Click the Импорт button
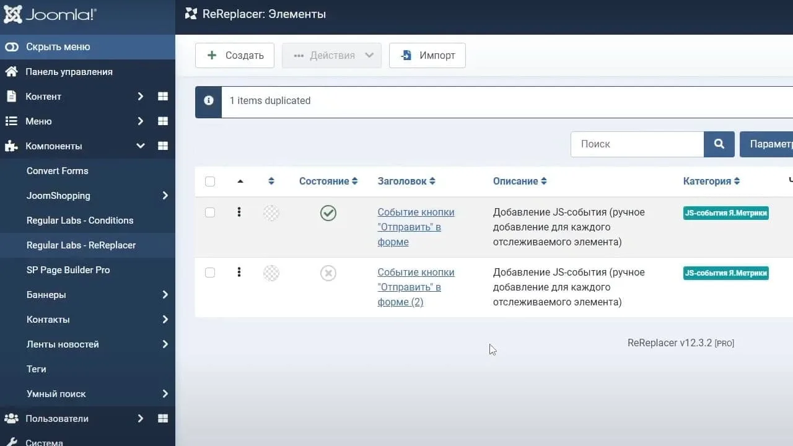Viewport: 793px width, 446px height. [427, 56]
